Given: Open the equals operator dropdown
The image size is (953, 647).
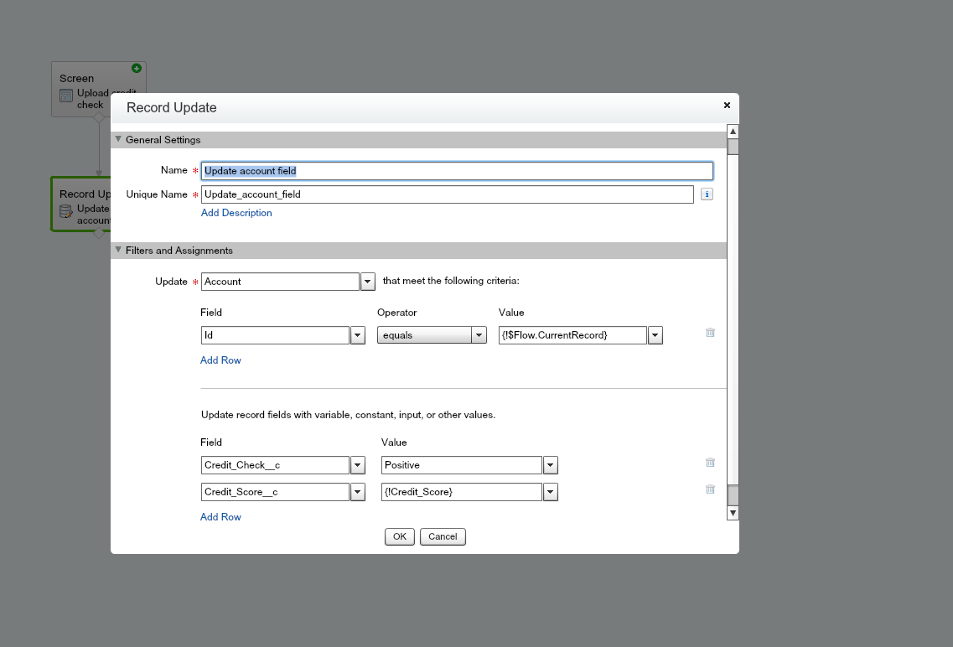Looking at the screenshot, I should point(479,335).
